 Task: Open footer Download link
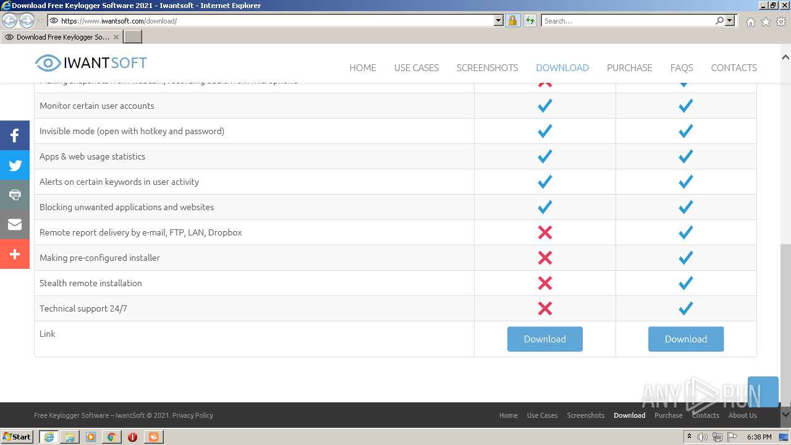(630, 415)
